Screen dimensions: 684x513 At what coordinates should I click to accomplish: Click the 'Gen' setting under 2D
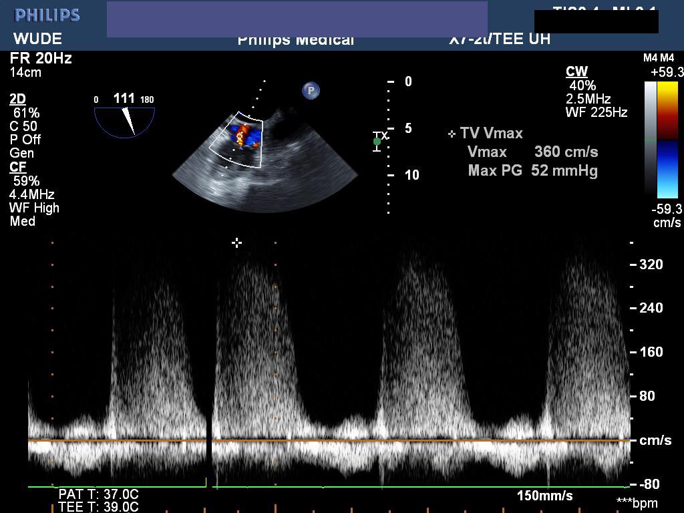[21, 153]
